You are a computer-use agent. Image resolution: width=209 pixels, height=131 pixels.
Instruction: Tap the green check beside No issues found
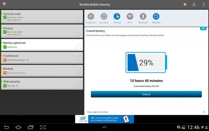click(x=5, y=32)
